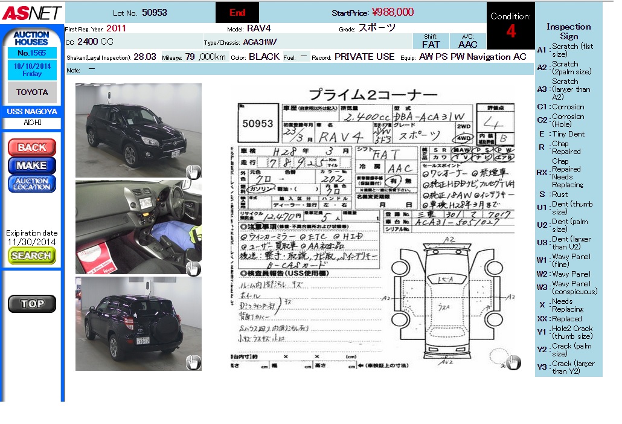The image size is (622, 424).
Task: Open the AUCTION LOCATION button
Action: pyautogui.click(x=32, y=184)
